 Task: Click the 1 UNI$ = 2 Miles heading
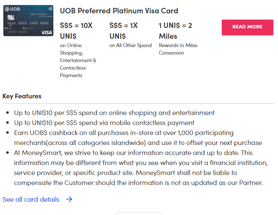pyautogui.click(x=175, y=31)
